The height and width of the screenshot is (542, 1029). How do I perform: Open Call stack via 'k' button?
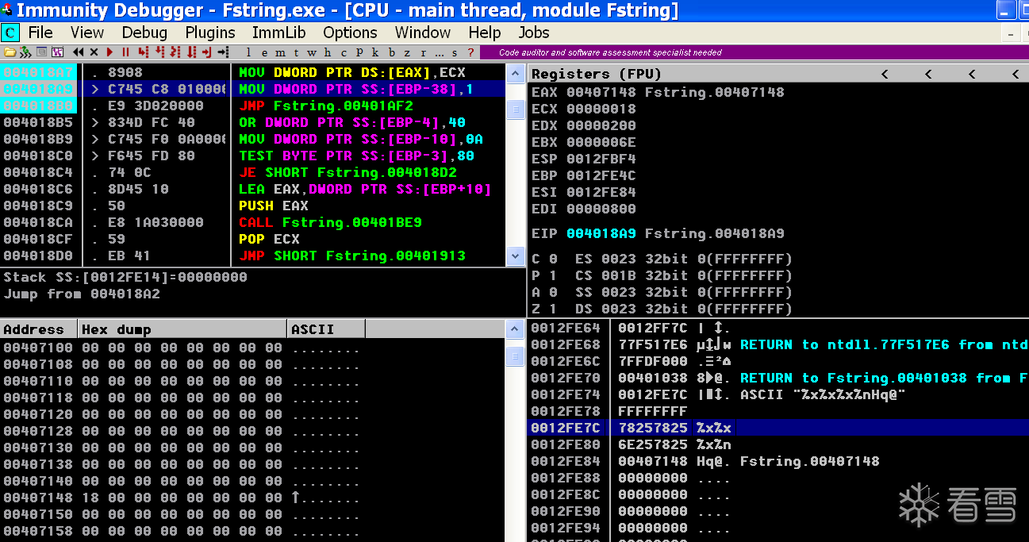tap(375, 52)
